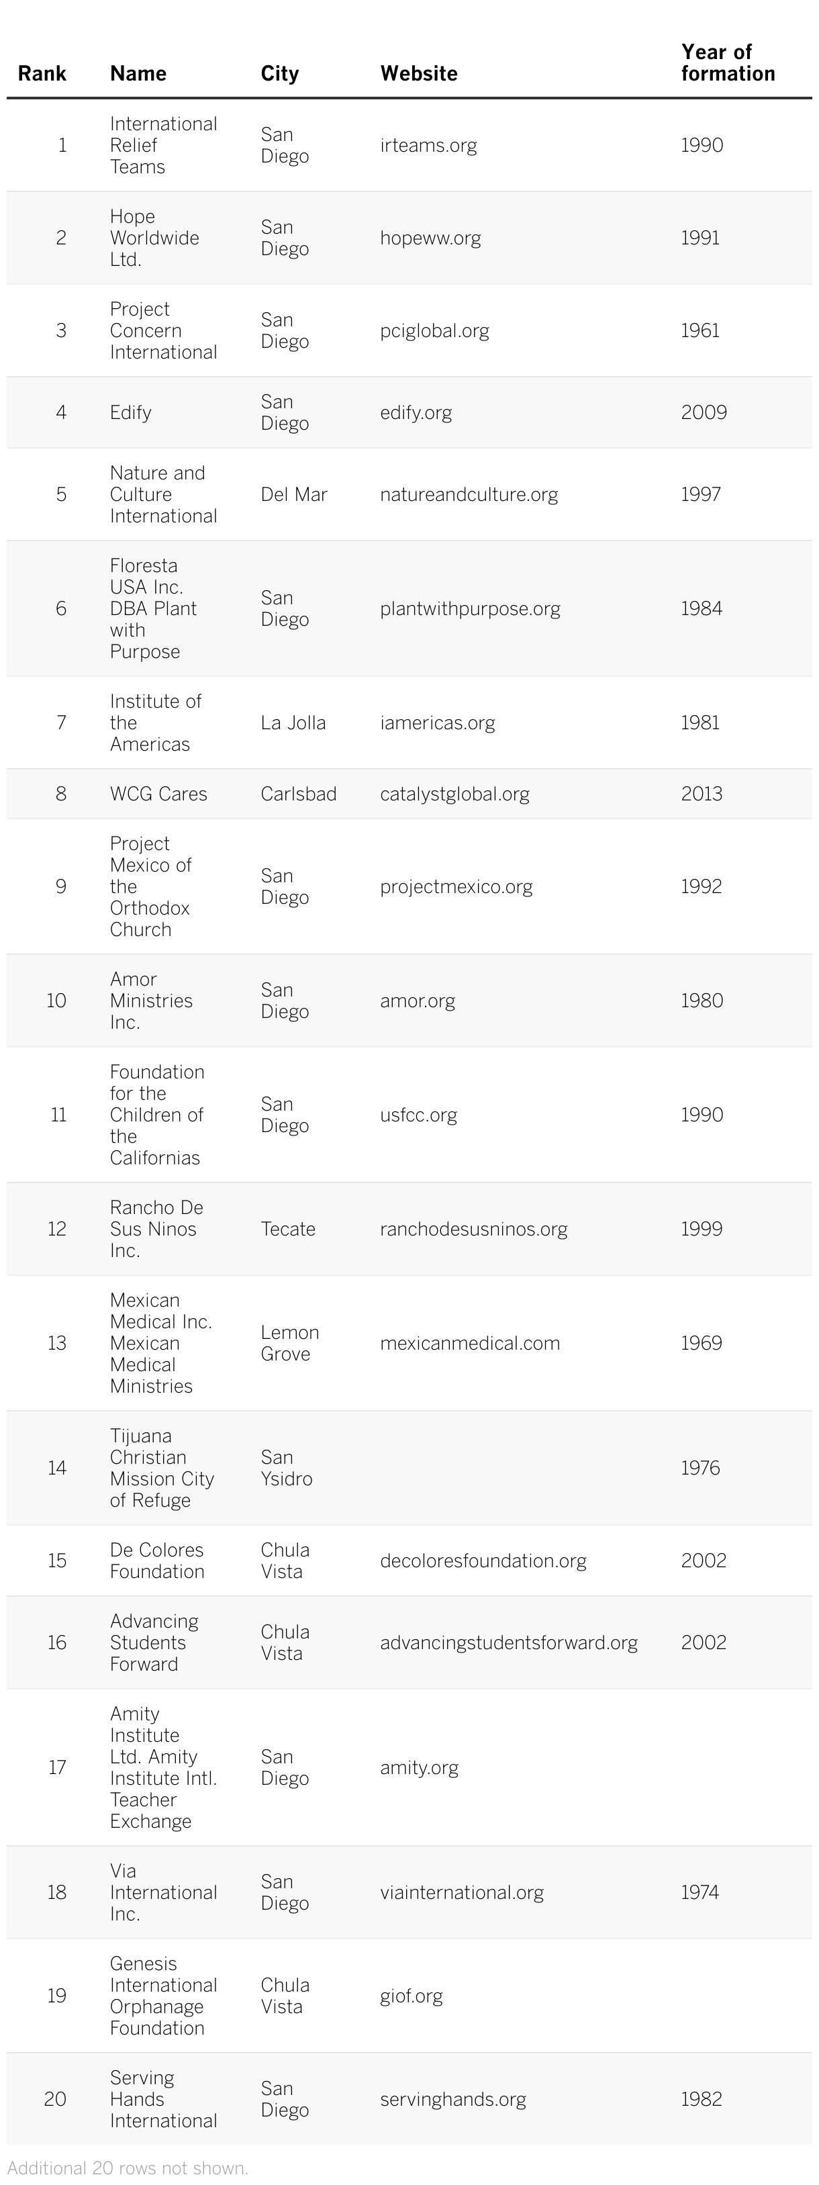Click the mexicanmedical.com link
Viewport: 819px width, 2185px height.
click(x=470, y=1343)
